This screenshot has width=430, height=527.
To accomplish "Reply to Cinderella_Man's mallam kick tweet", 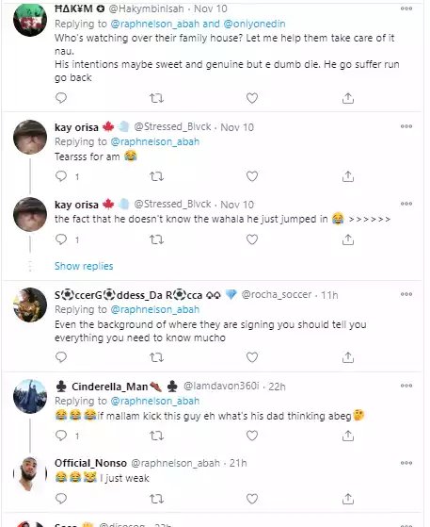I will [x=61, y=436].
